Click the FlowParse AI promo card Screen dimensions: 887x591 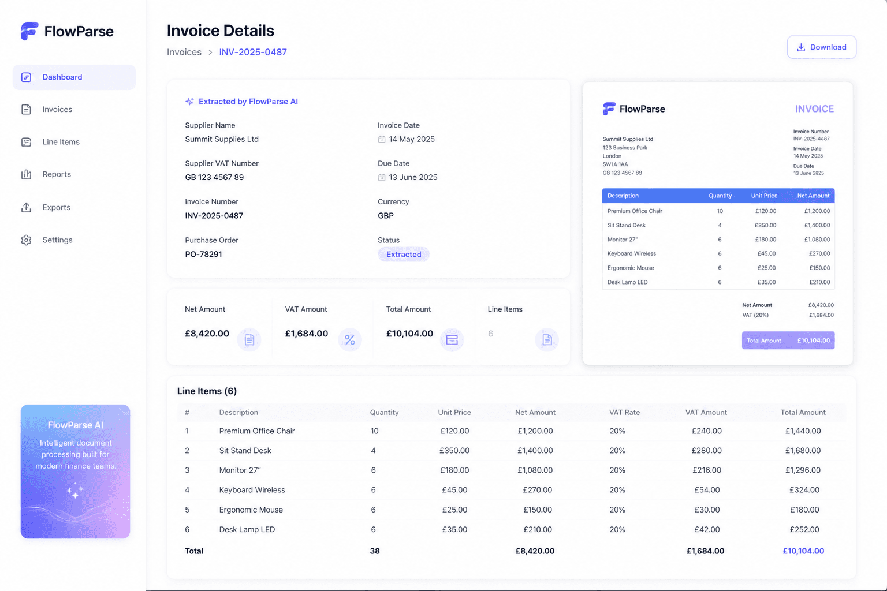click(x=75, y=472)
